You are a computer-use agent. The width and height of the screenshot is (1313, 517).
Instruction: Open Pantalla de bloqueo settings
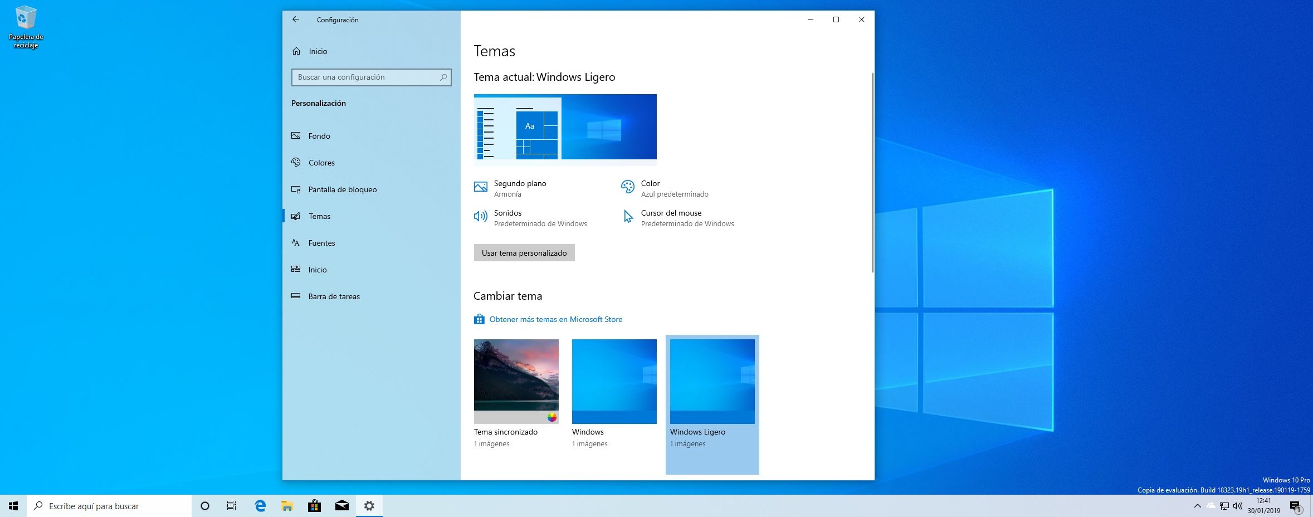(342, 189)
